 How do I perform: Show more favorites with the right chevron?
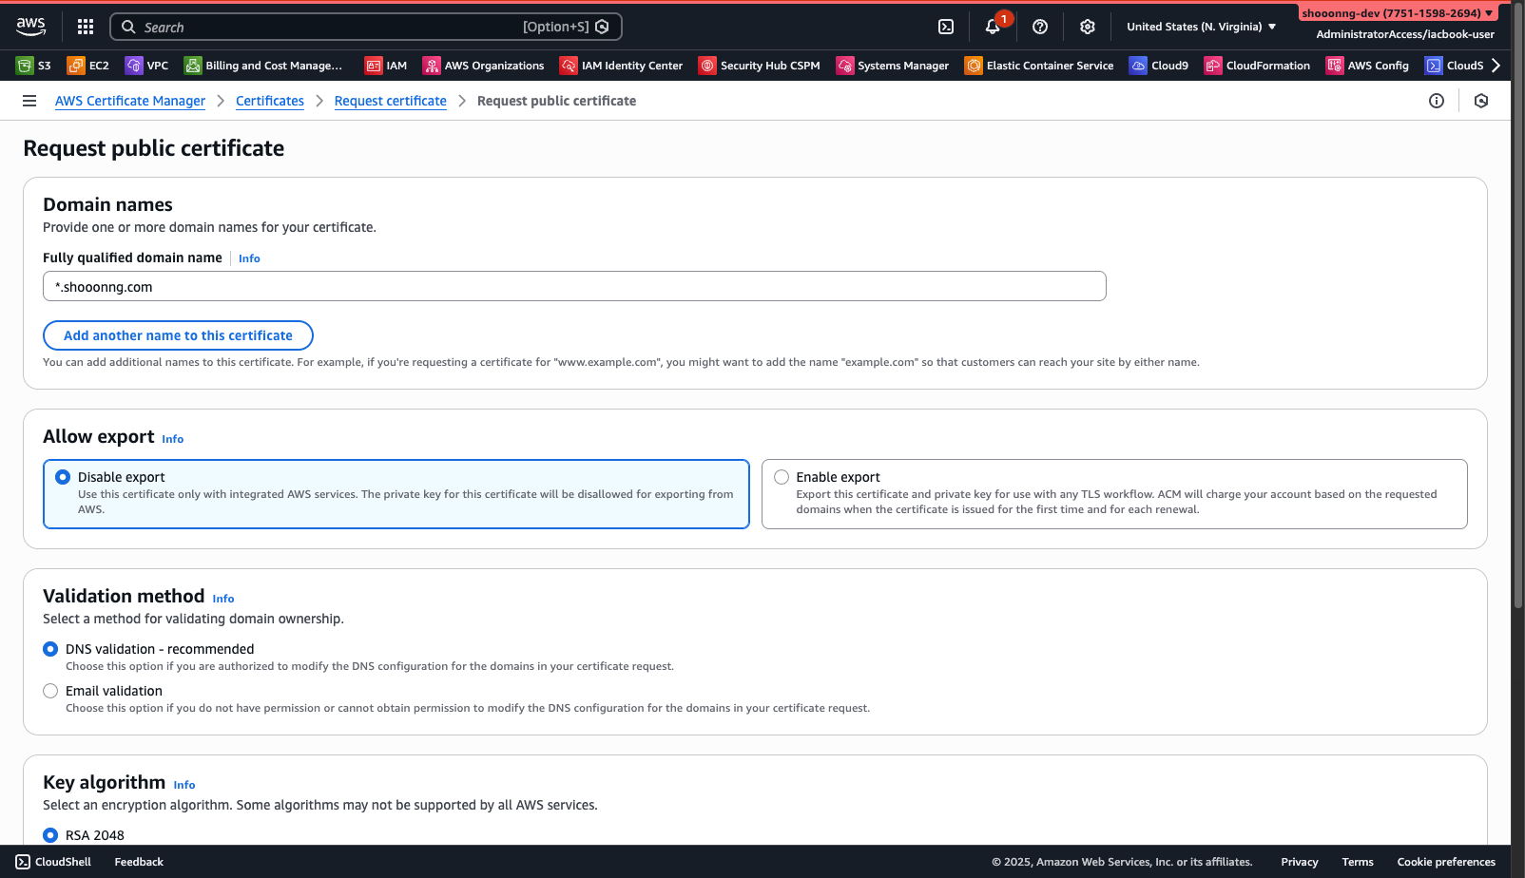click(1496, 66)
